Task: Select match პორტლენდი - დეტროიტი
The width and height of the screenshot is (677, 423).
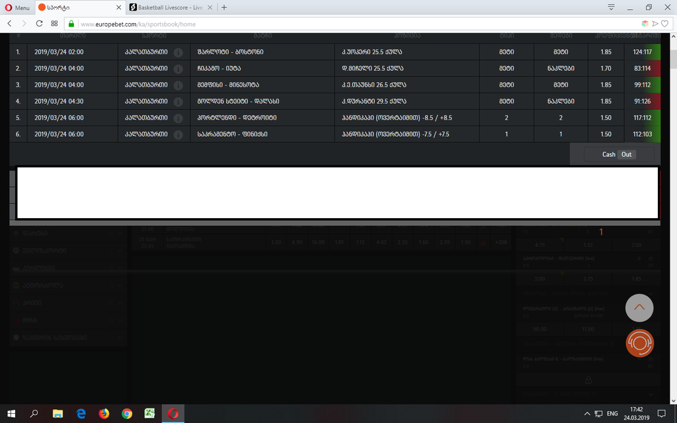Action: pos(237,118)
